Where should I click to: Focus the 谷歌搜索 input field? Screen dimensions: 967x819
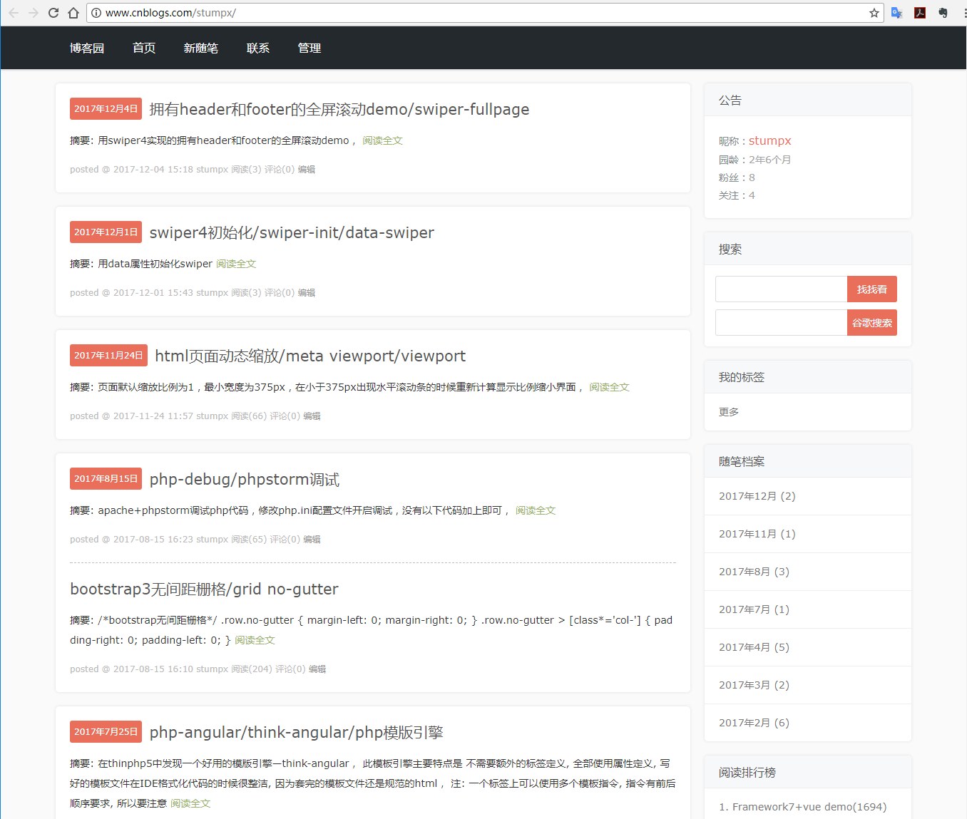click(x=782, y=323)
